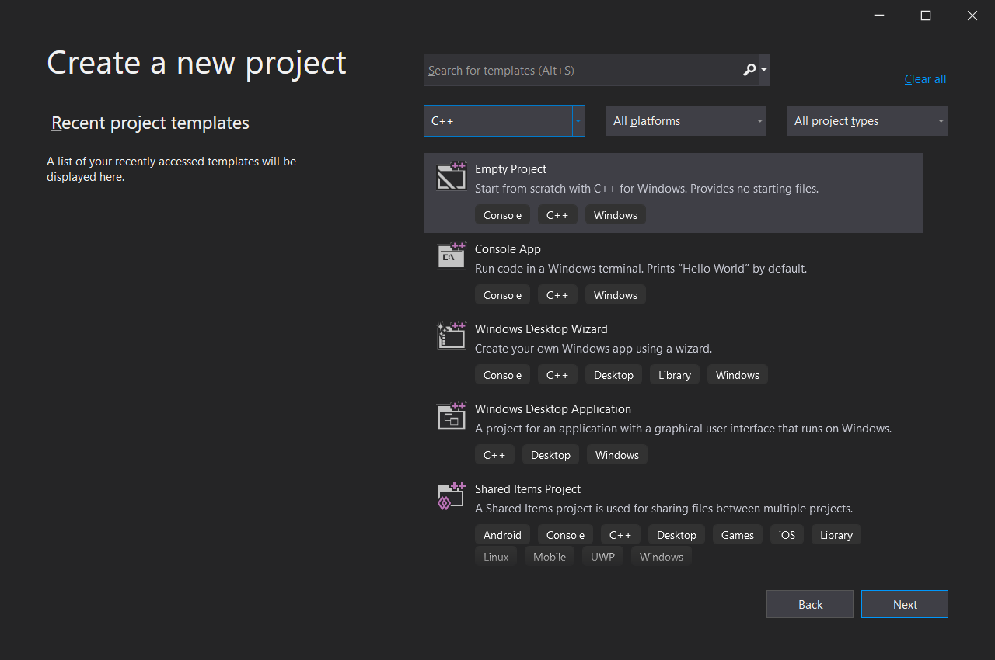Image resolution: width=995 pixels, height=660 pixels.
Task: Click the search magnifier icon
Action: tap(749, 71)
